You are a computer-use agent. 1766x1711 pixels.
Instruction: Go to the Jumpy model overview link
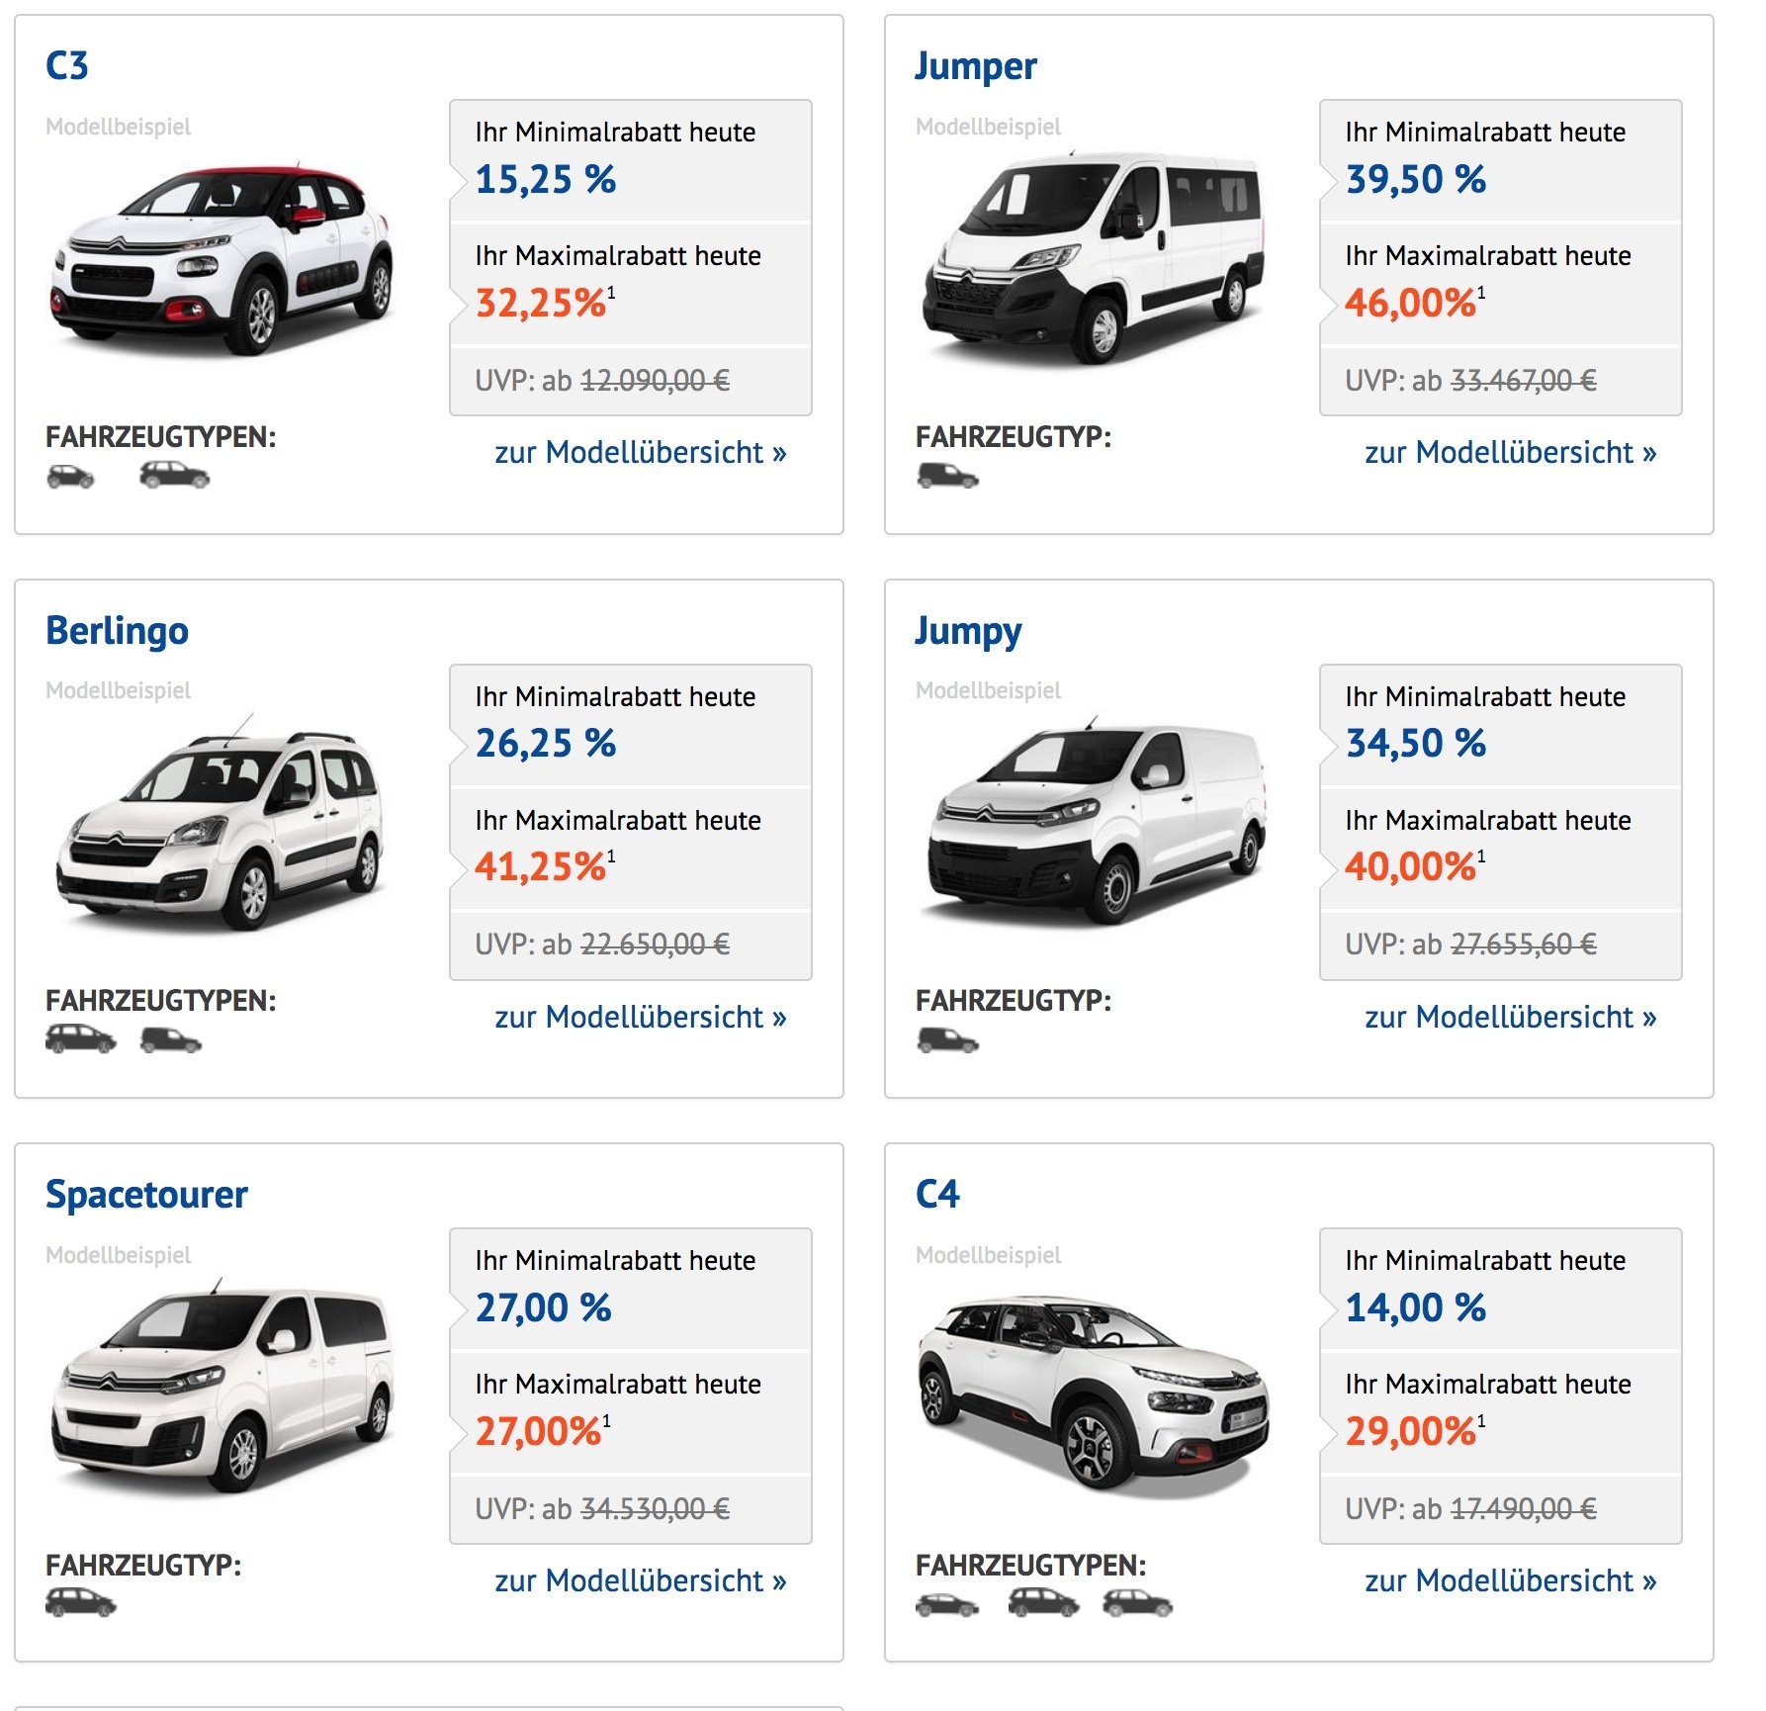coord(1510,1017)
